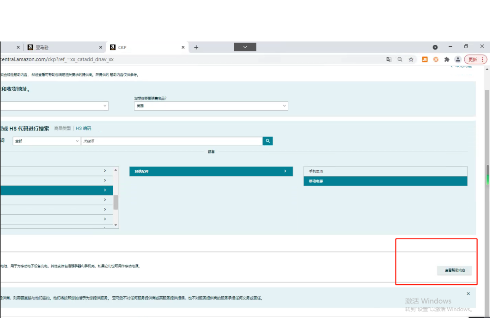The image size is (499, 318).
Task: Choose the highlighted 移动电源 item
Action: pyautogui.click(x=385, y=181)
